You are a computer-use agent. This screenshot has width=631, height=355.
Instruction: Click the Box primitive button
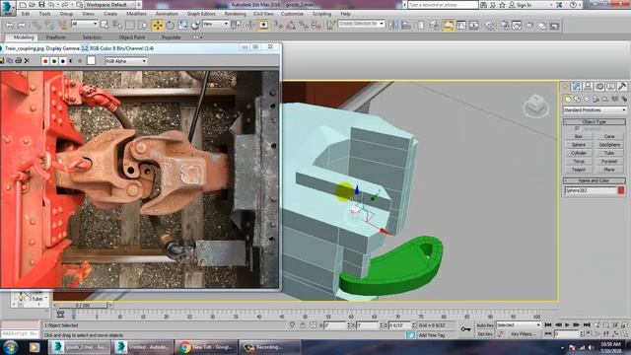tap(579, 136)
